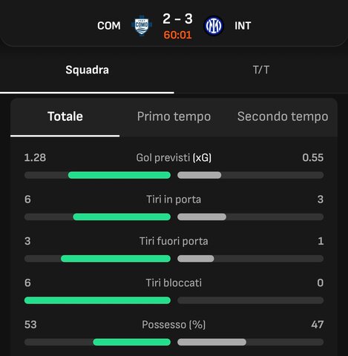The height and width of the screenshot is (356, 348).
Task: Open the Secondo tempo tab
Action: [283, 116]
